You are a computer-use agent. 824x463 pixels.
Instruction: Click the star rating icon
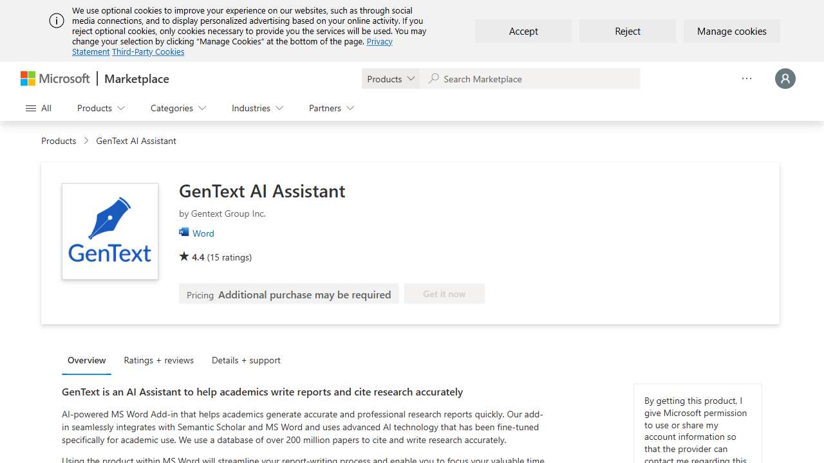point(183,256)
